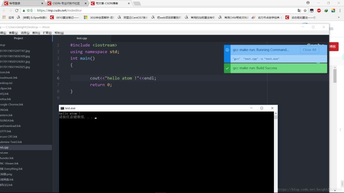Click Chrome's back arrow

[x=4, y=10]
